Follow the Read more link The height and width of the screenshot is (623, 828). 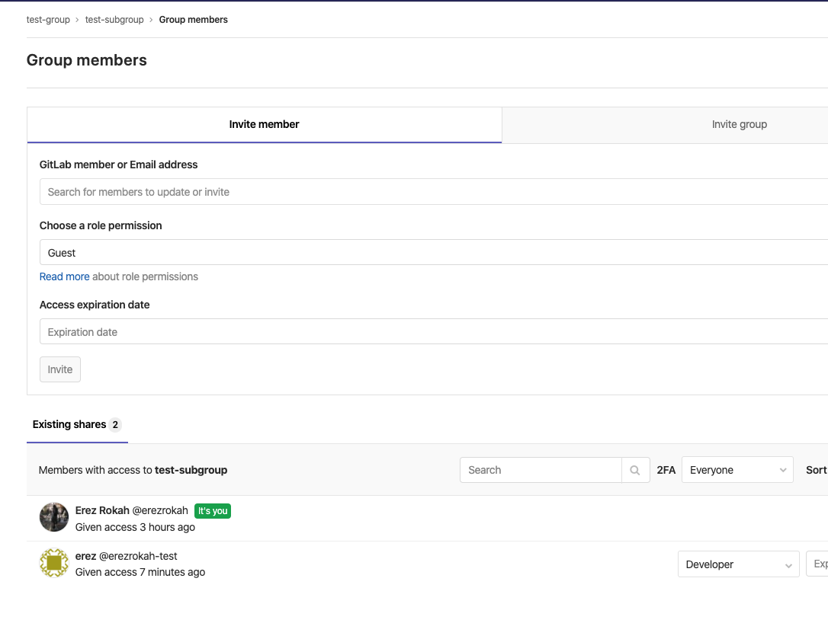pyautogui.click(x=64, y=277)
